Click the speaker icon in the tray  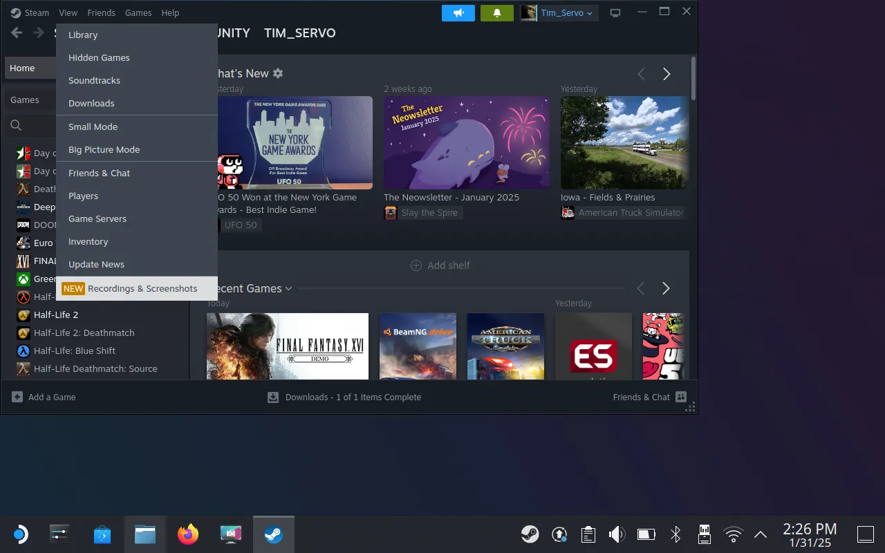[x=616, y=534]
